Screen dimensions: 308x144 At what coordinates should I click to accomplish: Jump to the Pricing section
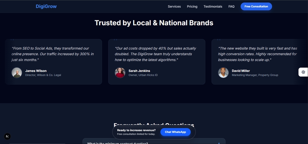point(192,6)
